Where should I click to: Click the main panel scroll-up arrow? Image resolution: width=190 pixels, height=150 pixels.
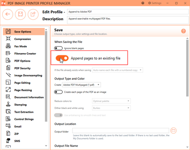tap(187, 38)
